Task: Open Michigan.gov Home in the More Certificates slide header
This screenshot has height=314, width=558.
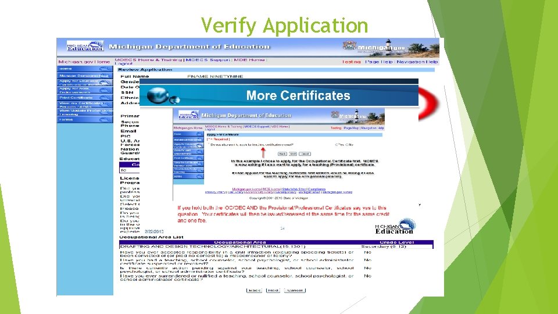Action: coord(188,128)
